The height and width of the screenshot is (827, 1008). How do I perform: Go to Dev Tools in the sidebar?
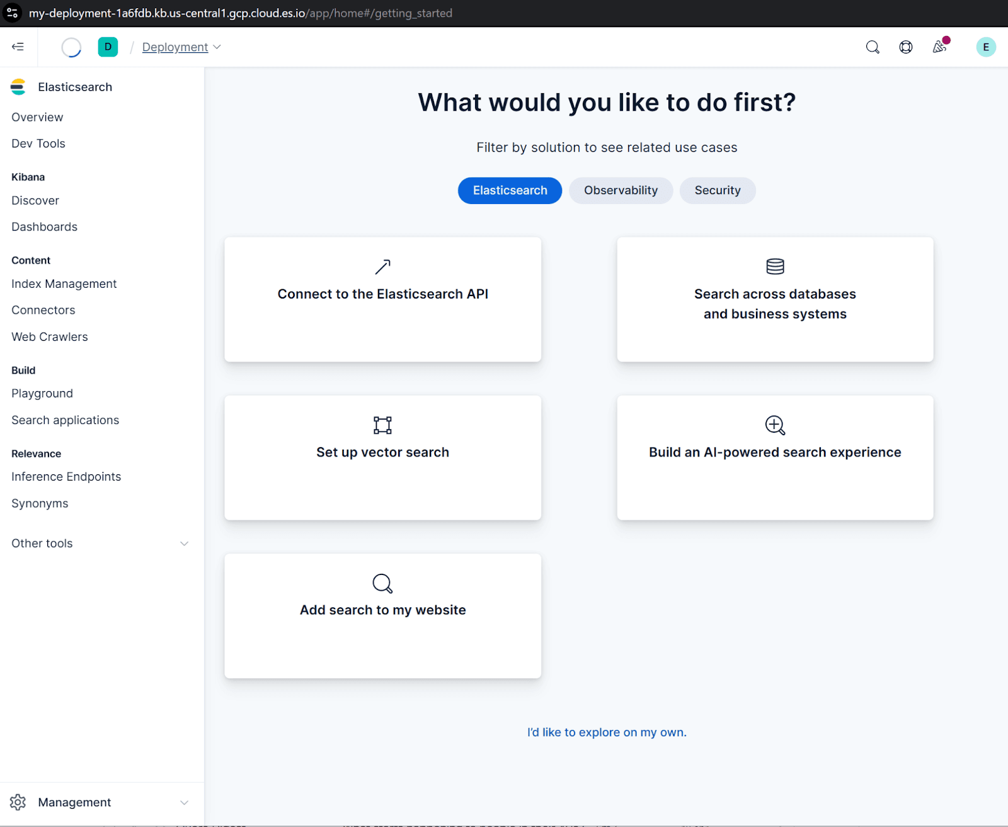coord(38,143)
